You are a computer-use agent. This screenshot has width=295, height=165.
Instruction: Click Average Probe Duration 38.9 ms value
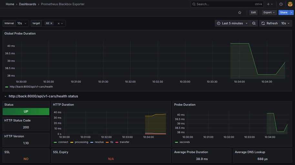tap(202, 159)
